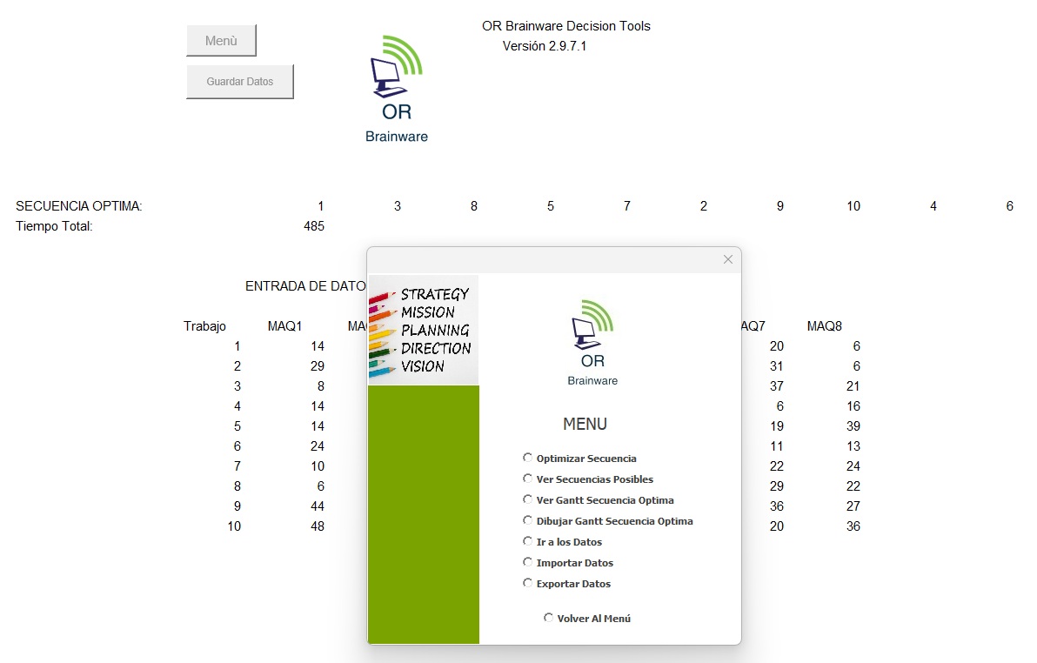Select the Optimizar Secuencia radio option
1037x663 pixels.
point(527,458)
